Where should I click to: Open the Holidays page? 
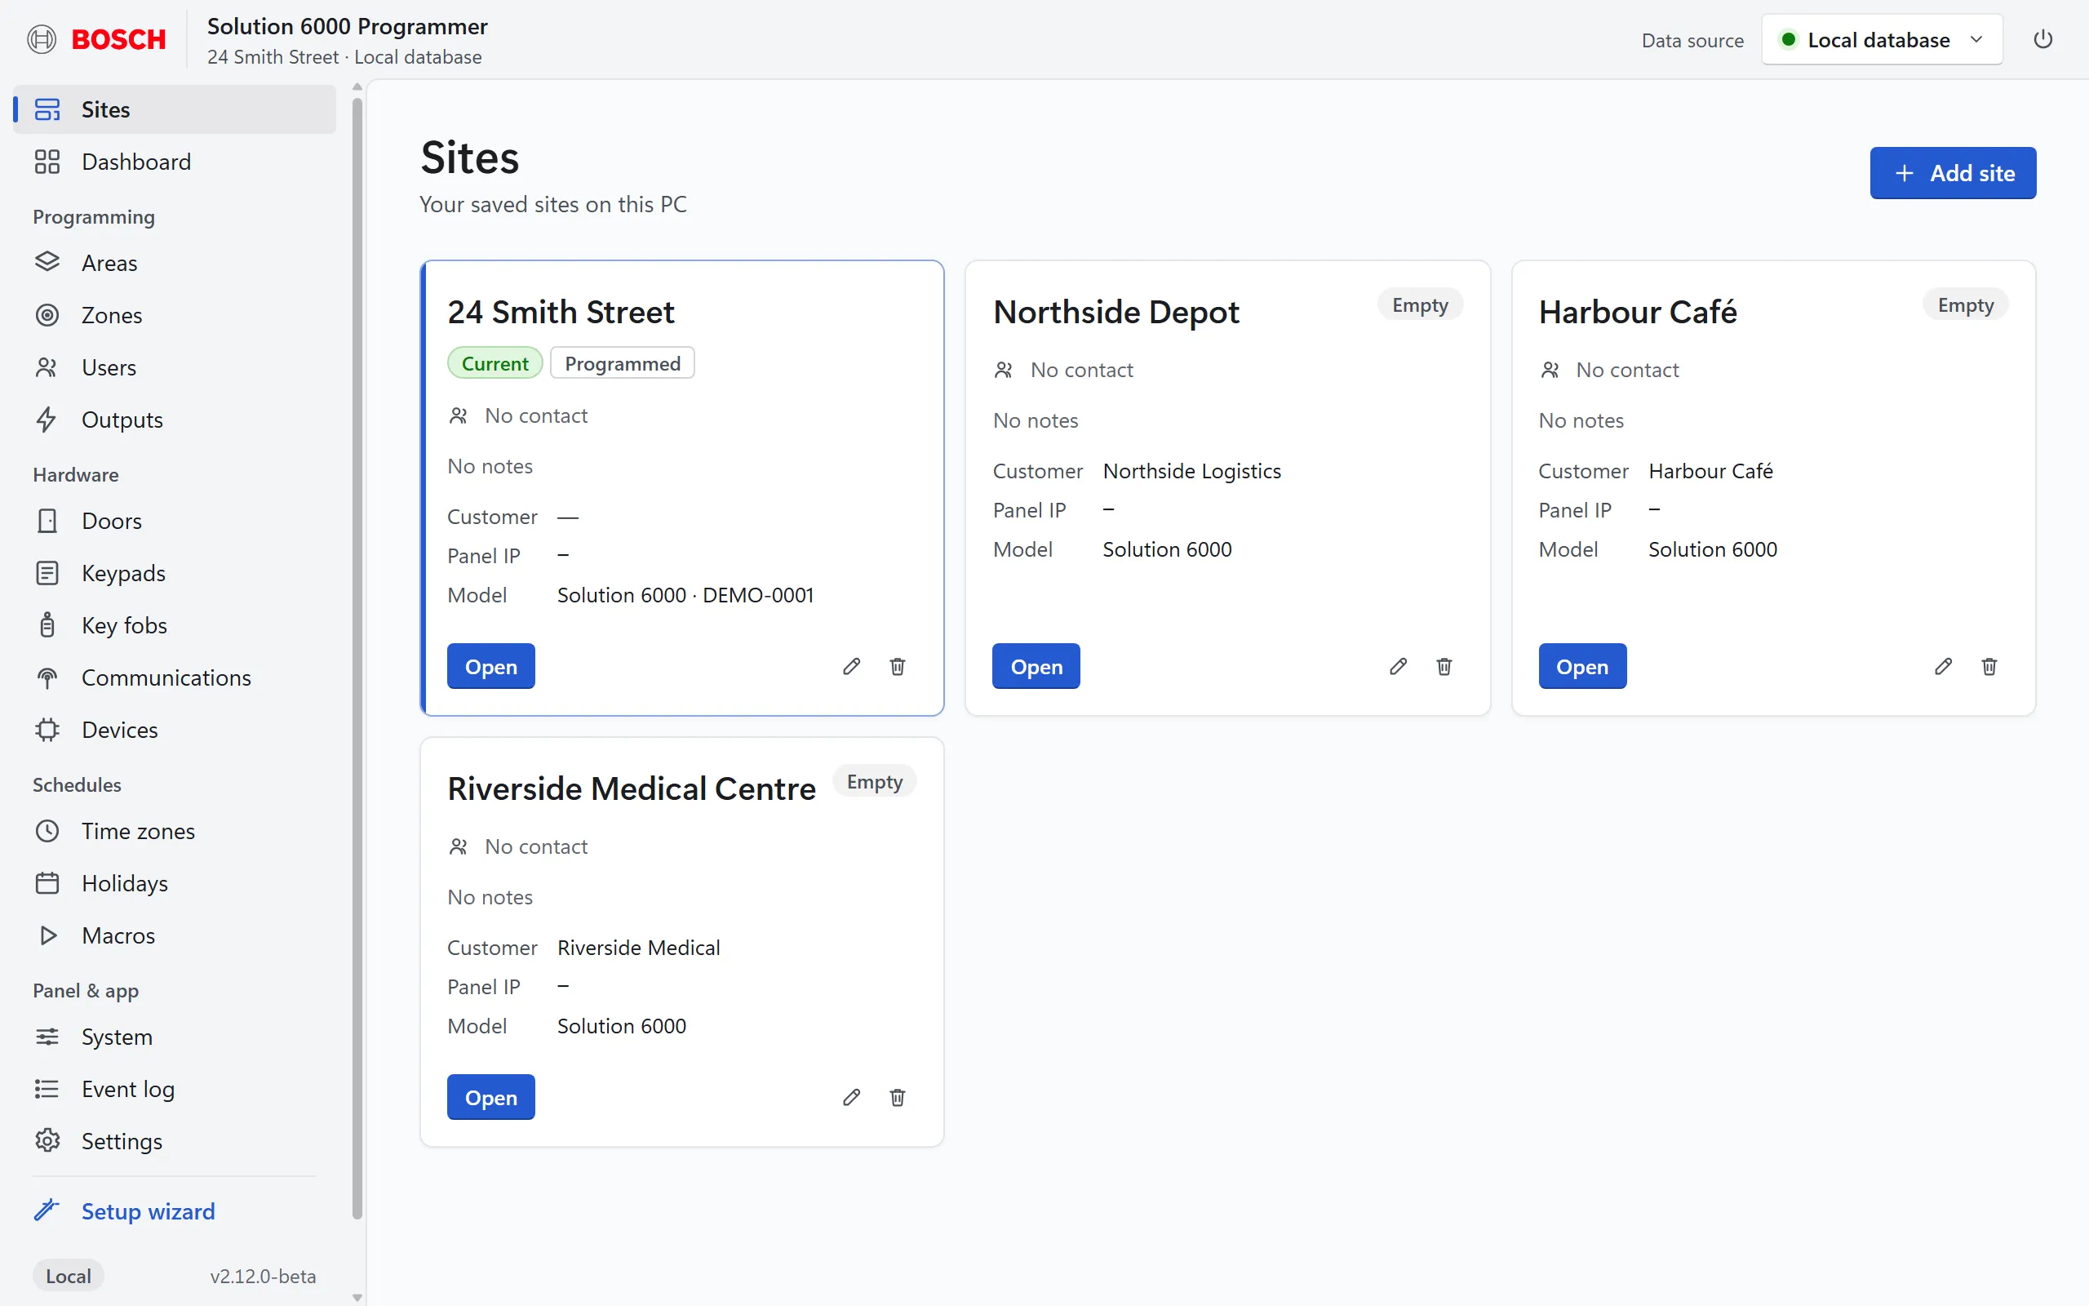point(175,882)
